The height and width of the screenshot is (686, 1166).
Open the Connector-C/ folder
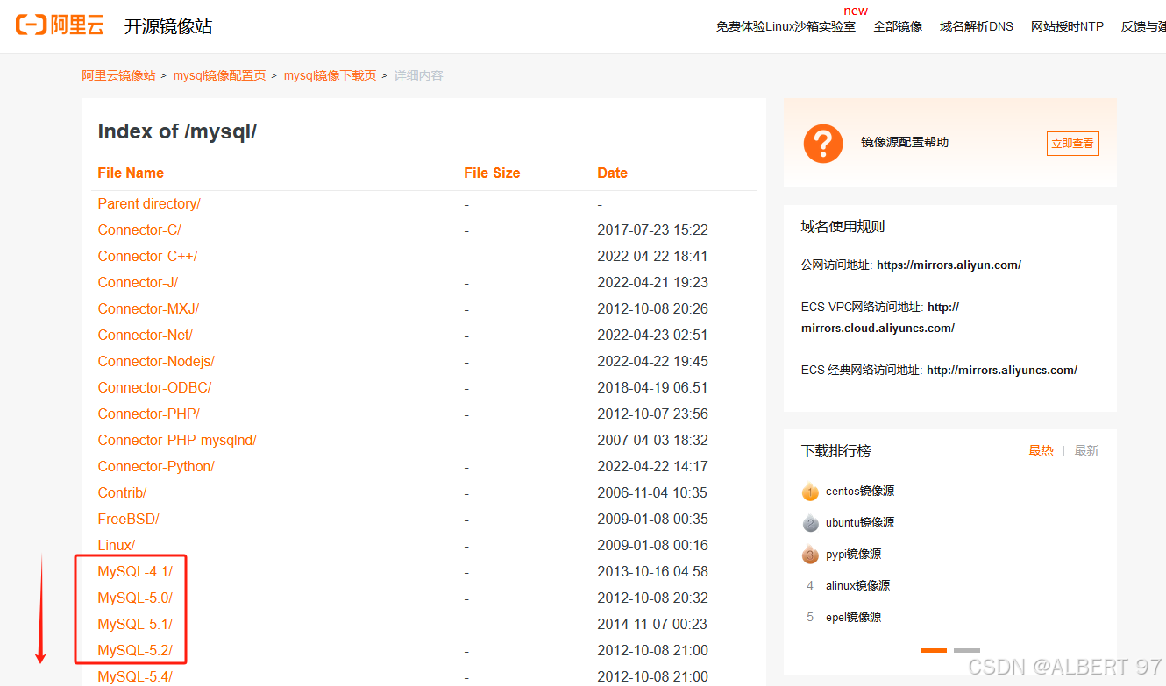click(x=139, y=230)
